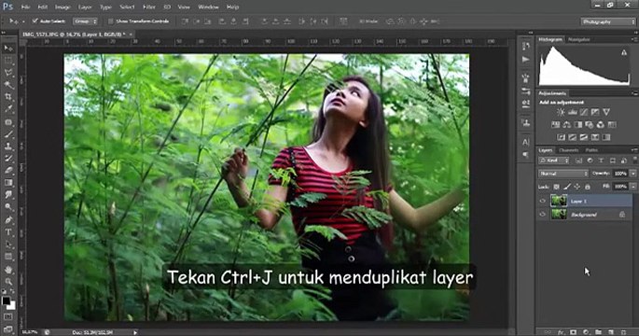Open the Normal blend mode dropdown
Viewport: 639px width, 336px height.
(563, 174)
